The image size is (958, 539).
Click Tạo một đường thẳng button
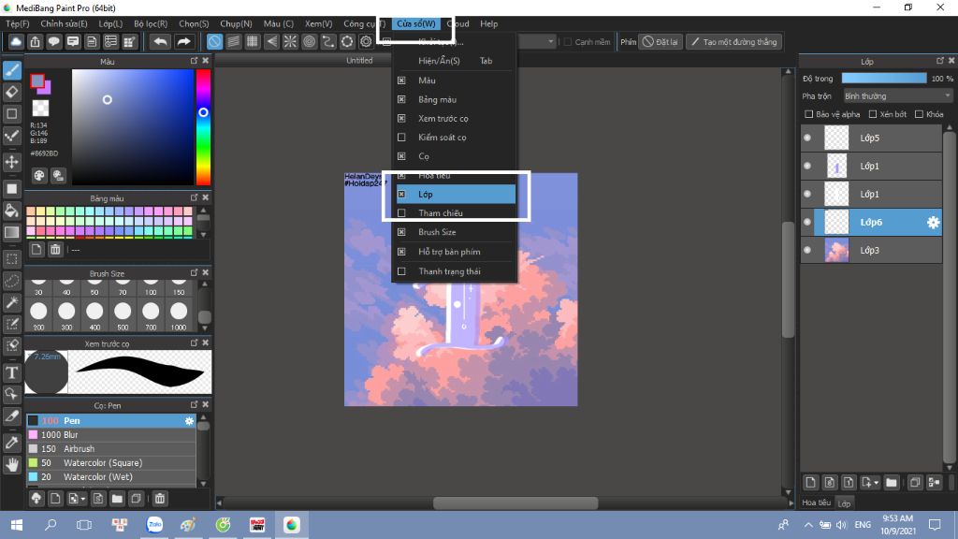(x=733, y=41)
